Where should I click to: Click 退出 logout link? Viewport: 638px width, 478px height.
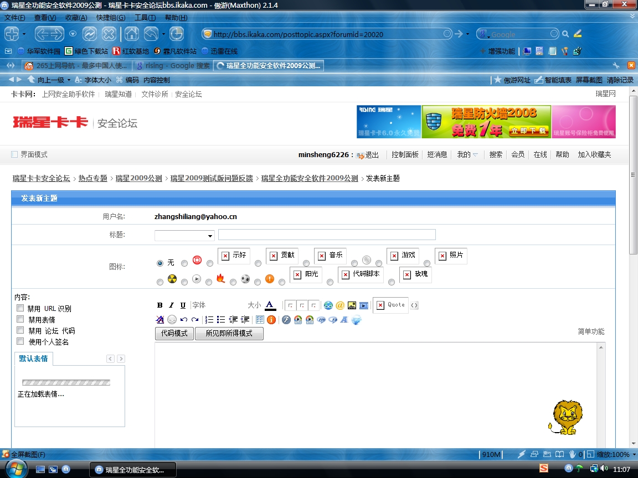[x=372, y=155]
